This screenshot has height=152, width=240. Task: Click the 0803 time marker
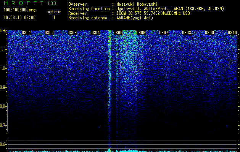tap(72, 33)
